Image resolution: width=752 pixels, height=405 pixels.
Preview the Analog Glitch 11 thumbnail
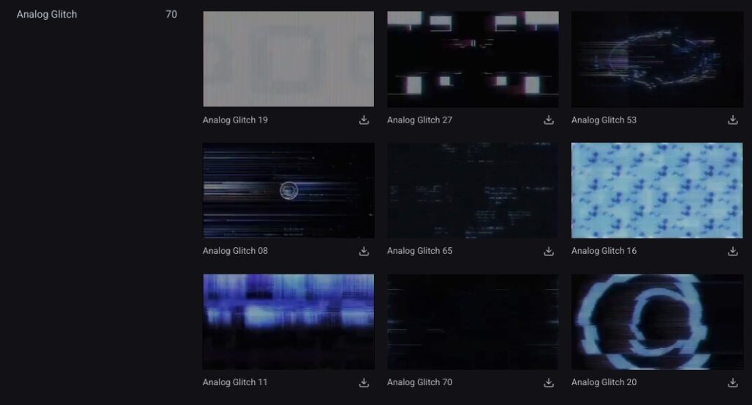tap(288, 321)
